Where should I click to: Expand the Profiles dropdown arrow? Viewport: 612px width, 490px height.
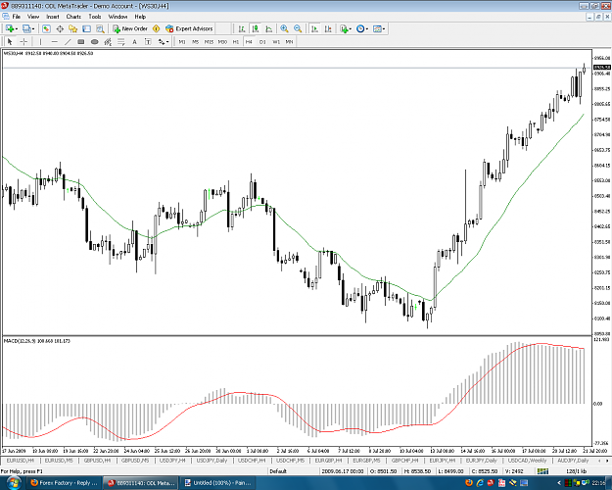(x=33, y=29)
